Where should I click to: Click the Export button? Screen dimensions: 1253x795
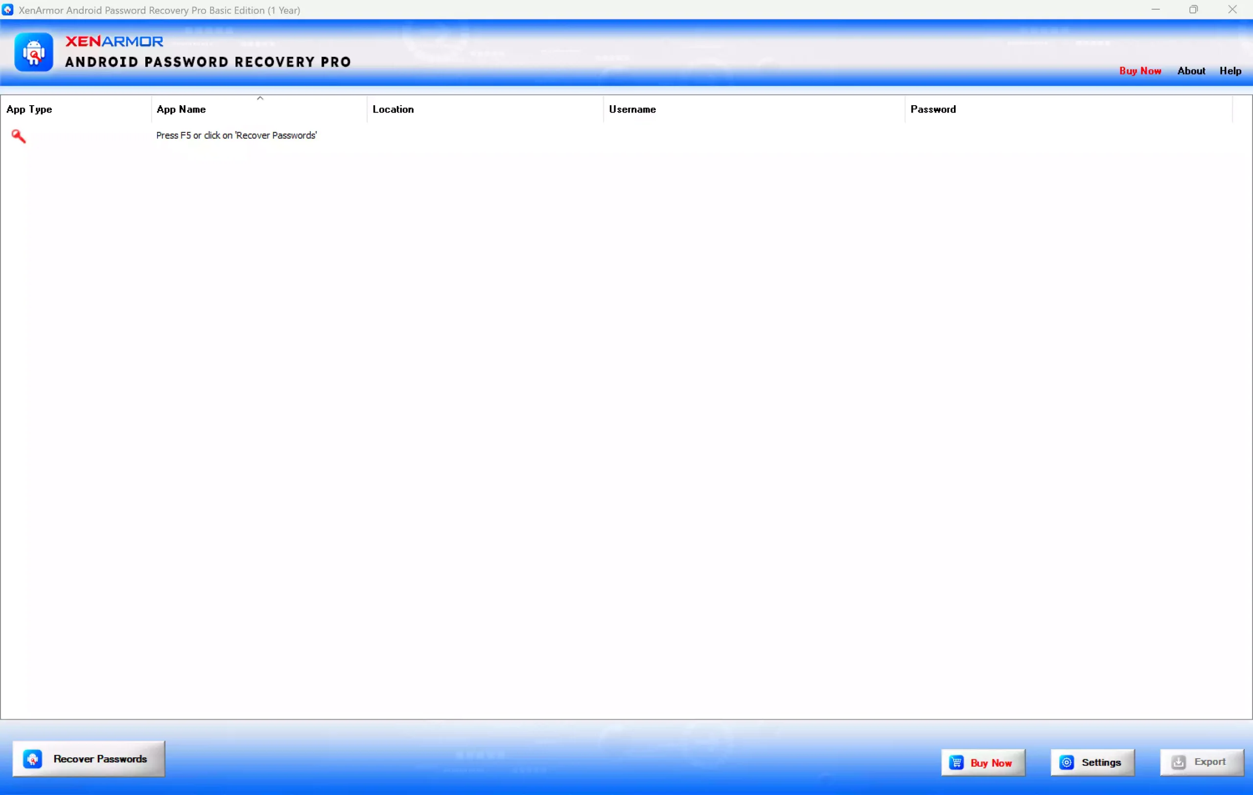click(x=1202, y=762)
